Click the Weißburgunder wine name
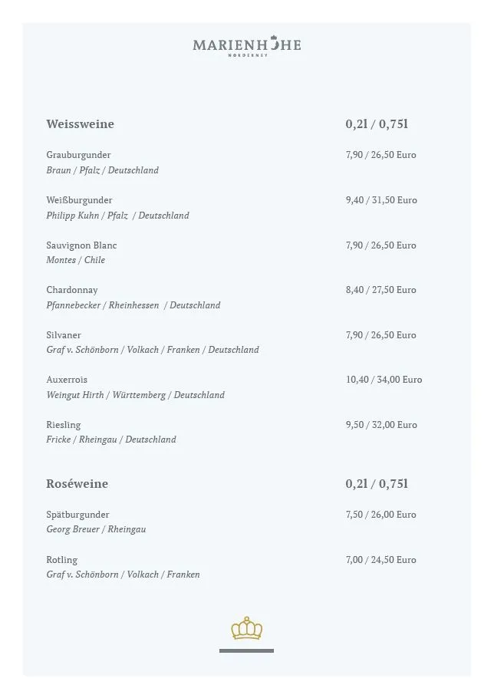The width and height of the screenshot is (494, 698). pyautogui.click(x=79, y=200)
